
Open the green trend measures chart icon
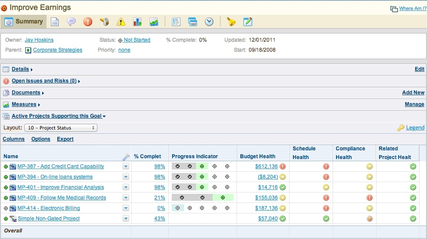click(x=154, y=22)
